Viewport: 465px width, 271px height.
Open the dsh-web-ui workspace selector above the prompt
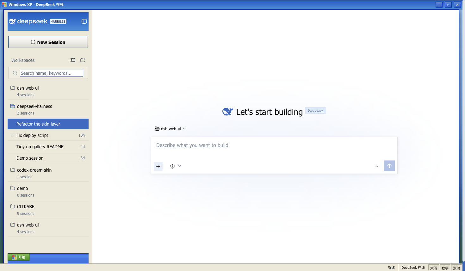click(170, 129)
